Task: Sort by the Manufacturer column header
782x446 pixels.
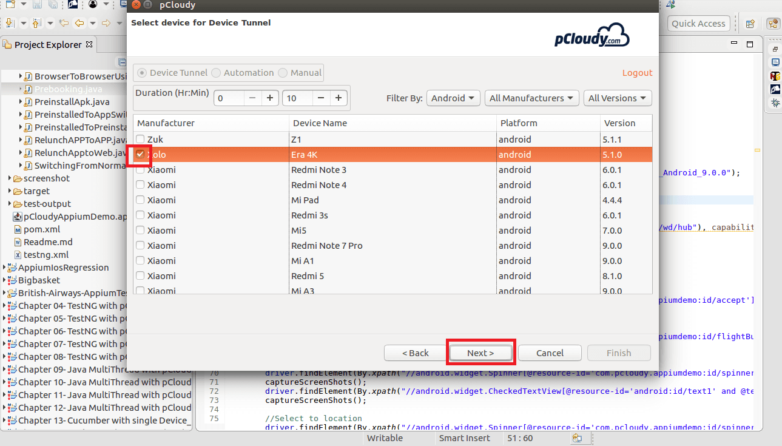Action: (x=211, y=123)
